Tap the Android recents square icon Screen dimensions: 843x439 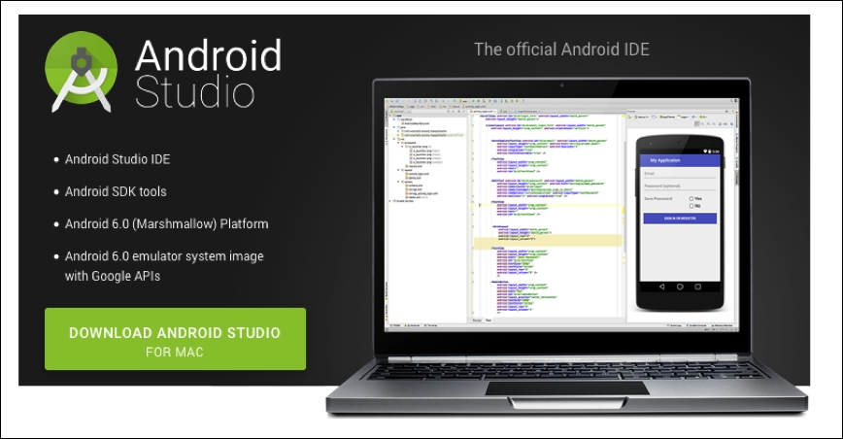tap(698, 287)
